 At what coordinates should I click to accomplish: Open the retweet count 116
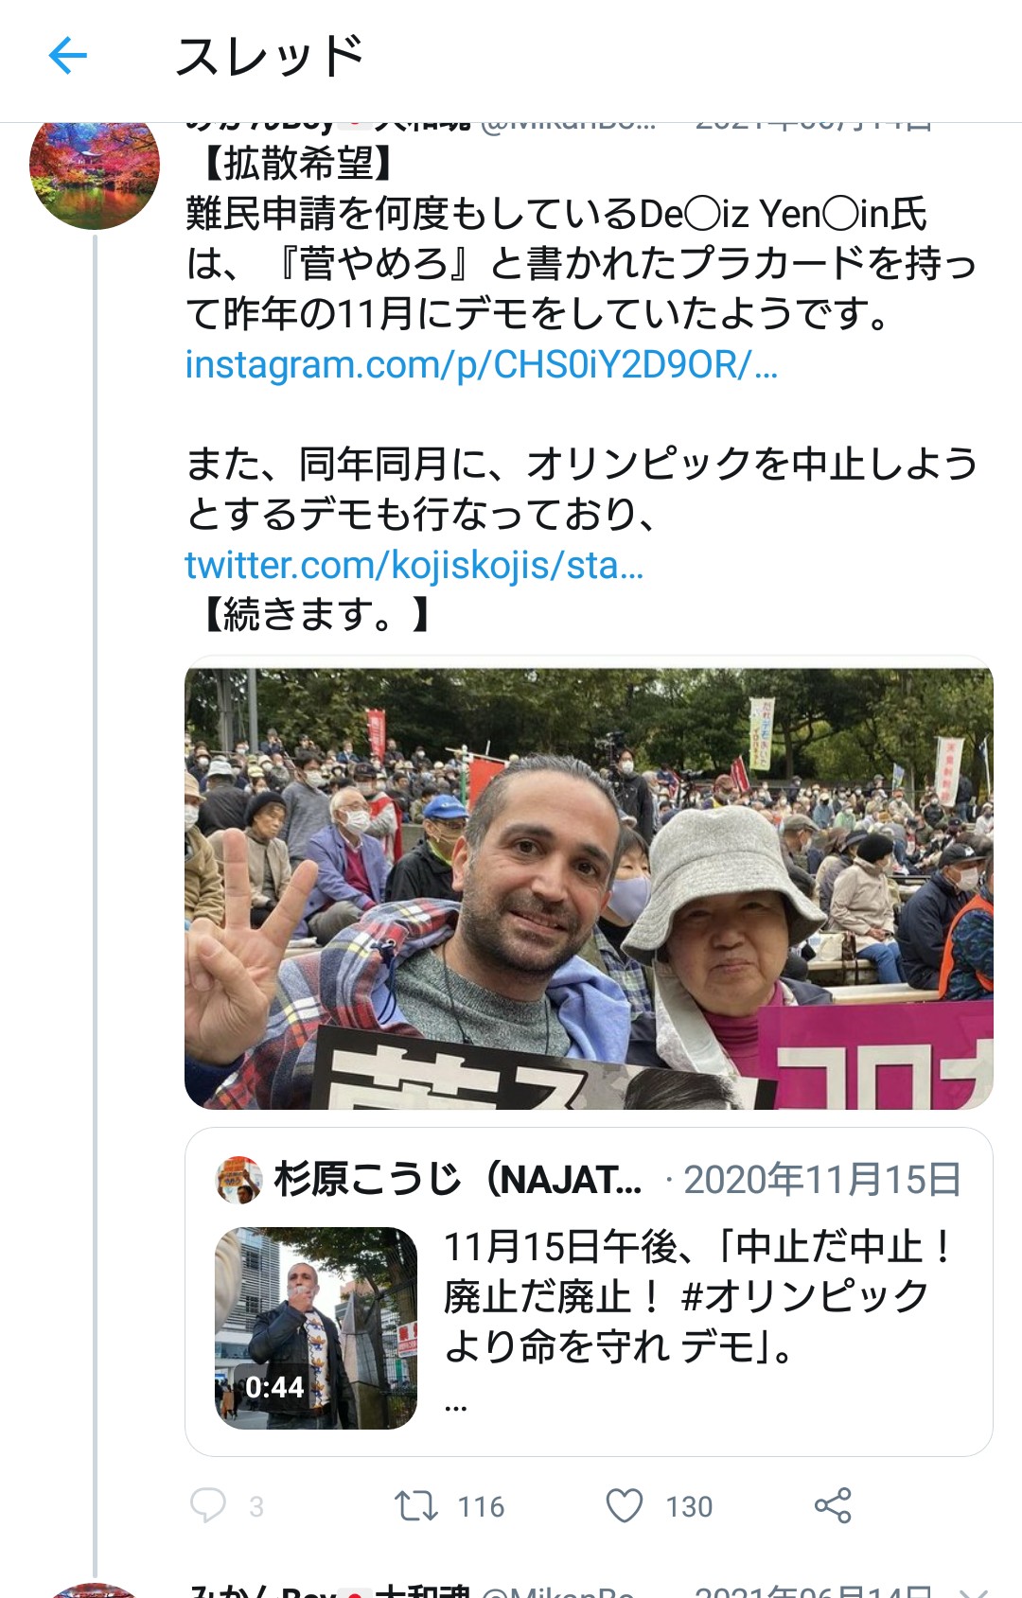(x=481, y=1506)
